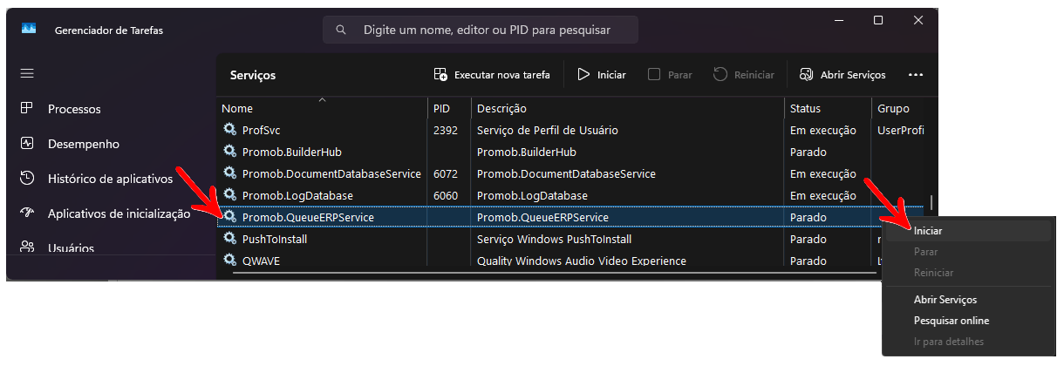Select Promob.QueueERPService name cell
The width and height of the screenshot is (1064, 366).
308,217
